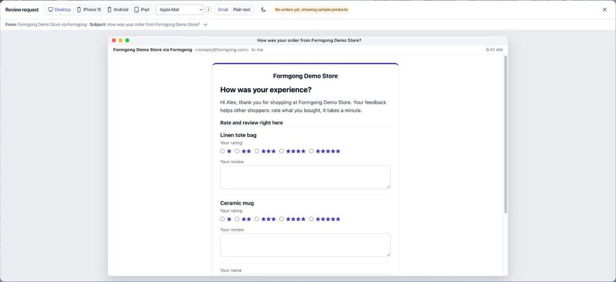Image resolution: width=616 pixels, height=282 pixels.
Task: Select 4 star rating for Linen tote bag
Action: coord(281,151)
